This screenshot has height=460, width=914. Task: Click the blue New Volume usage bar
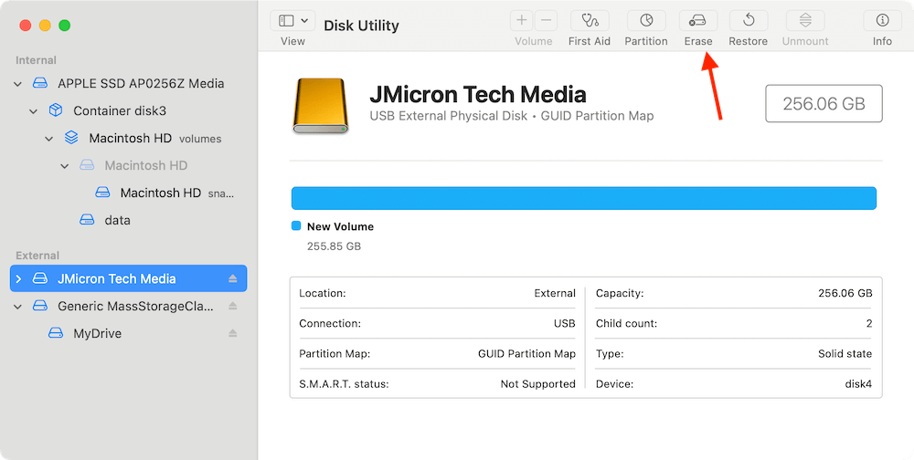[x=583, y=198]
